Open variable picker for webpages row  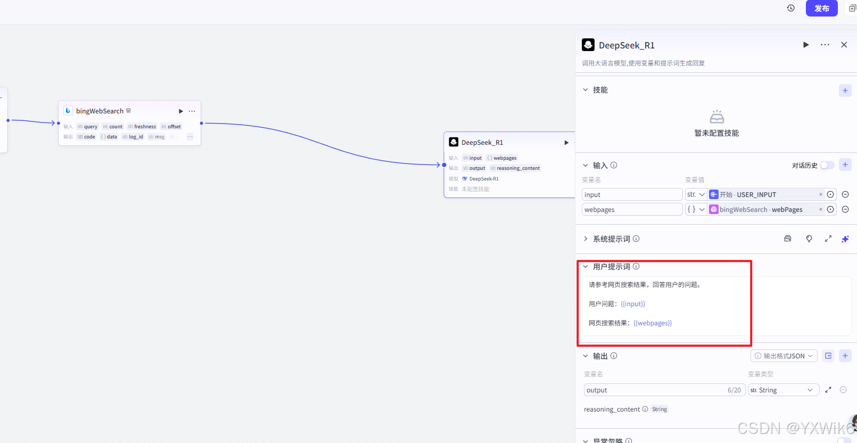[x=830, y=209]
